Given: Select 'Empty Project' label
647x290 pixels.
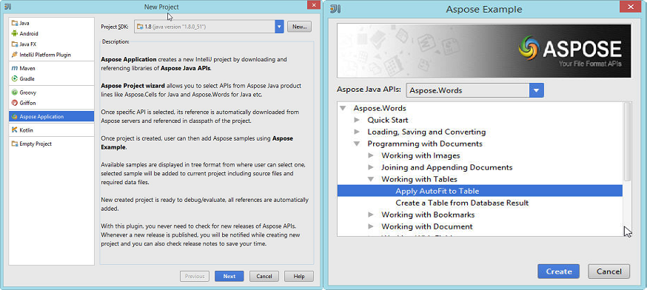Looking at the screenshot, I should pyautogui.click(x=36, y=144).
